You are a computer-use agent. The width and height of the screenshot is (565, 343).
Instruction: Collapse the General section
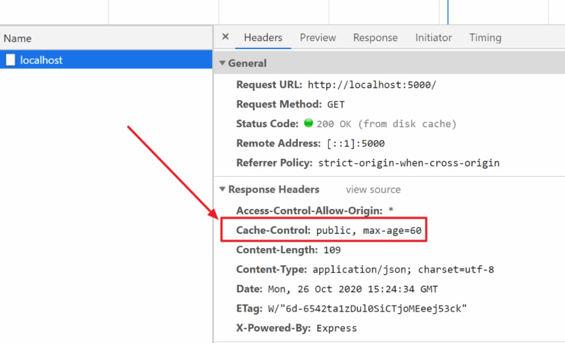click(x=223, y=63)
